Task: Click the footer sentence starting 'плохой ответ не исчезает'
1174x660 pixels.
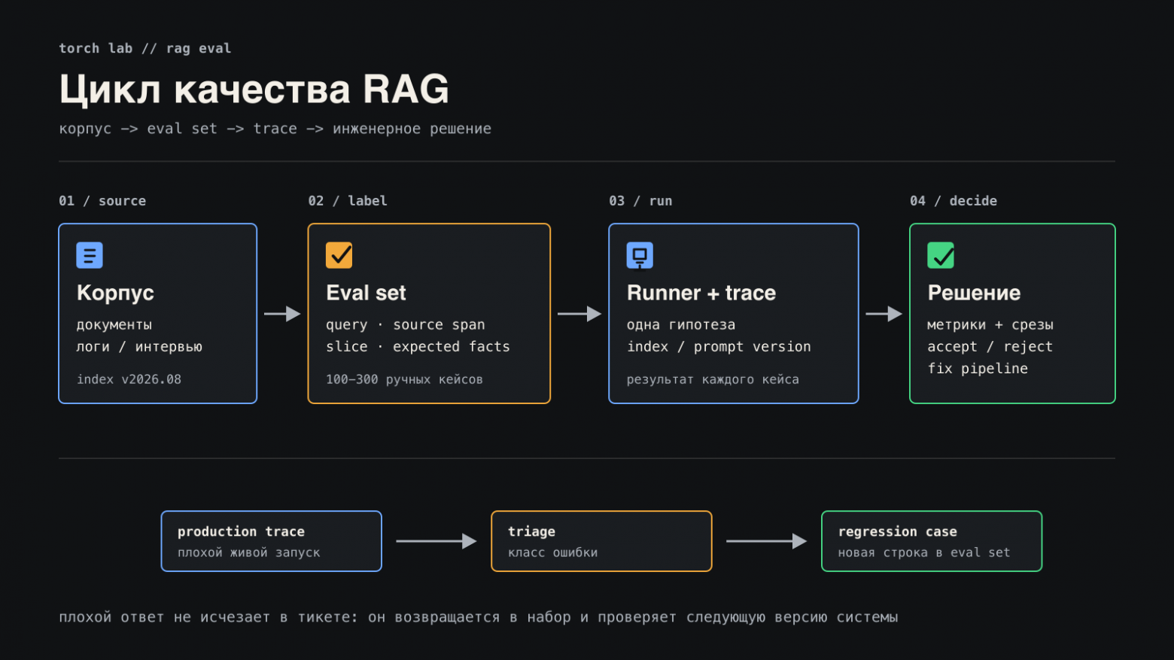Action: pos(479,617)
